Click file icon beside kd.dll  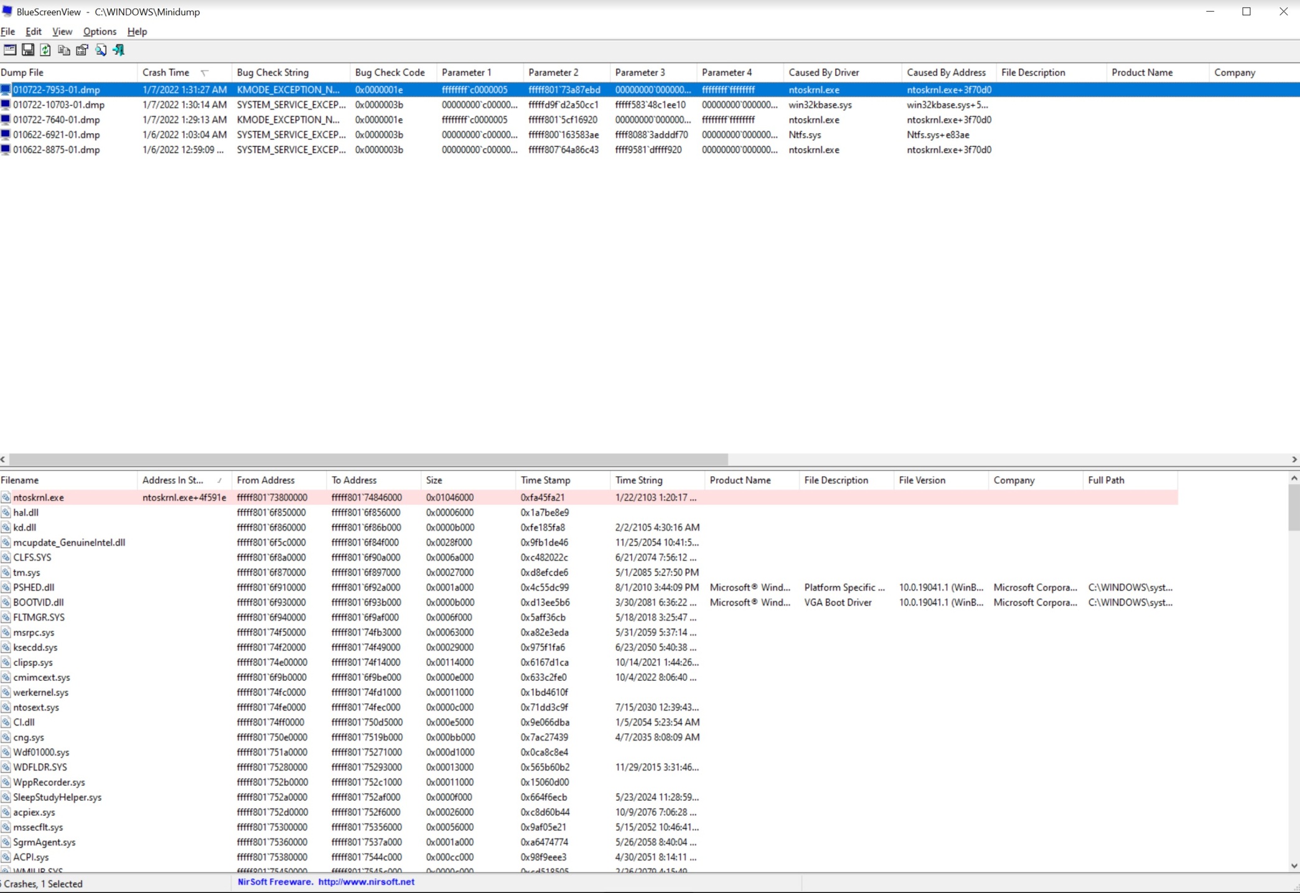click(6, 527)
